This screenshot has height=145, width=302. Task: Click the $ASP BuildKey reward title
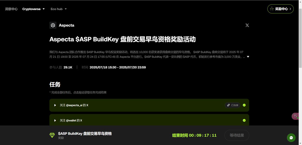(85, 134)
